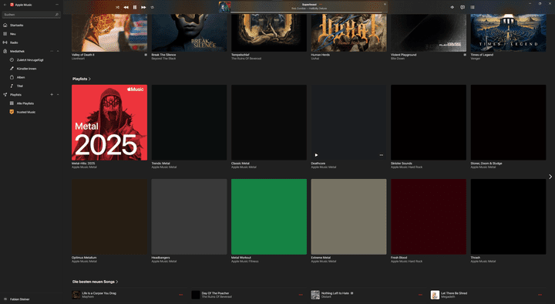
Task: Click the search magnifier icon
Action: (56, 15)
